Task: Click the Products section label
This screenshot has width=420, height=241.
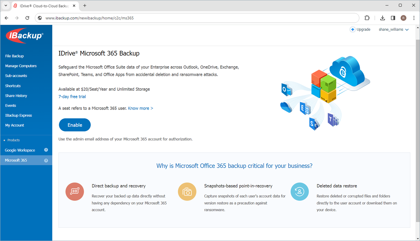Action: tap(13, 140)
